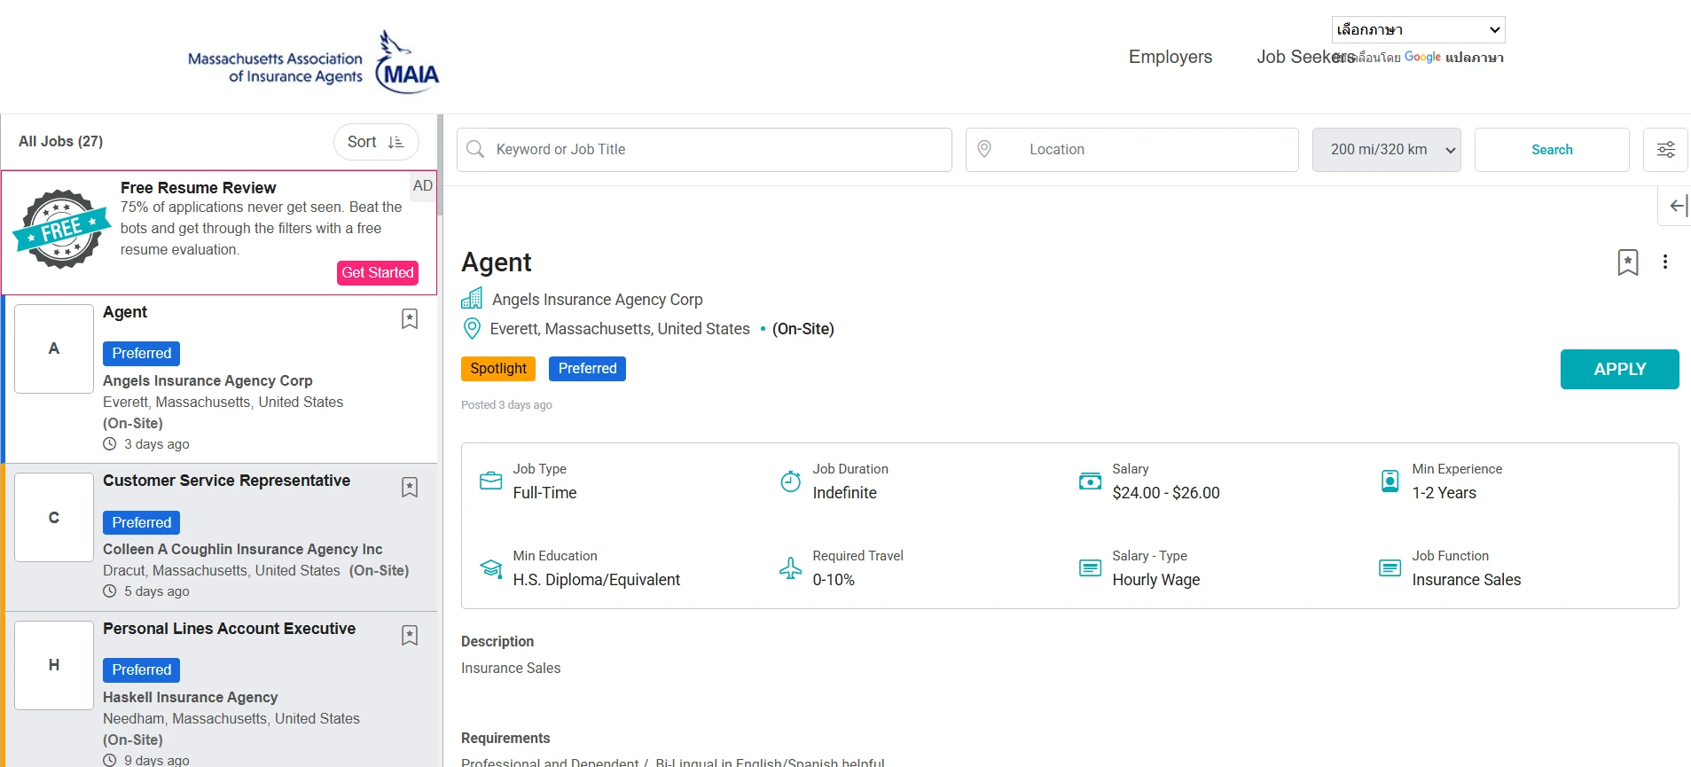
Task: Click the $24.00 - $26.00 salary value
Action: coord(1165,493)
